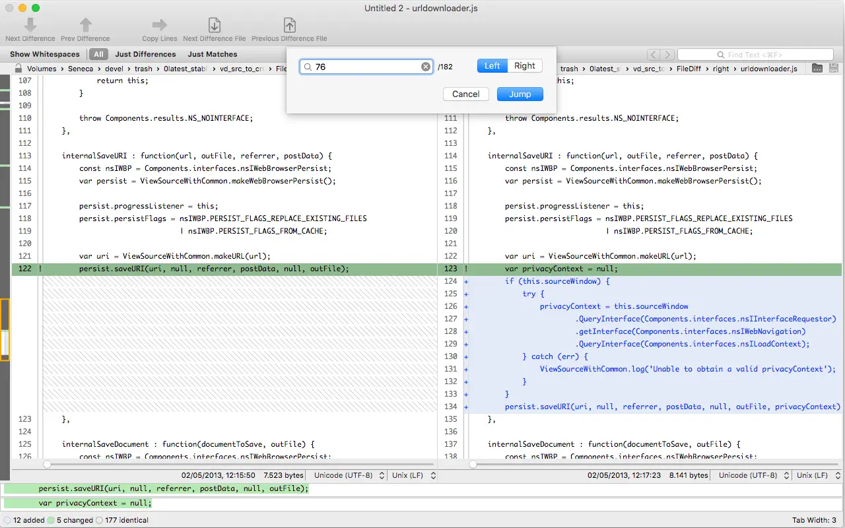The height and width of the screenshot is (528, 845).
Task: Clear the line number field with X icon
Action: point(426,67)
